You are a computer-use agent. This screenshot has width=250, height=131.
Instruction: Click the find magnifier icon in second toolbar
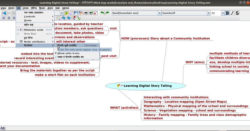coord(58,18)
